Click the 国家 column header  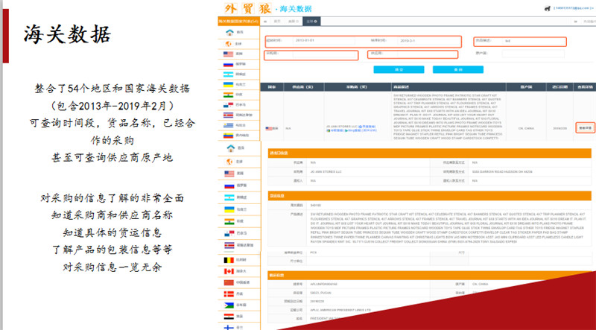(272, 87)
